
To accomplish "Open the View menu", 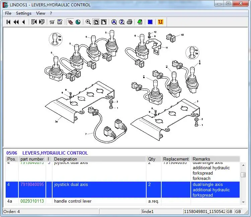I will point(40,13).
